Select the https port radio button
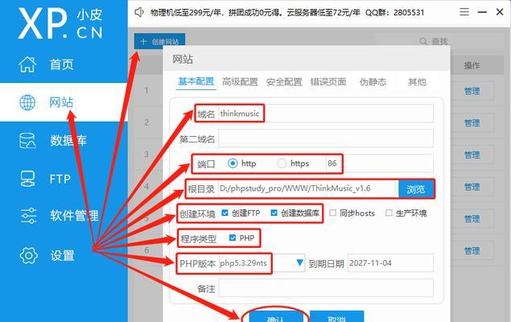The image size is (511, 322). coord(282,163)
